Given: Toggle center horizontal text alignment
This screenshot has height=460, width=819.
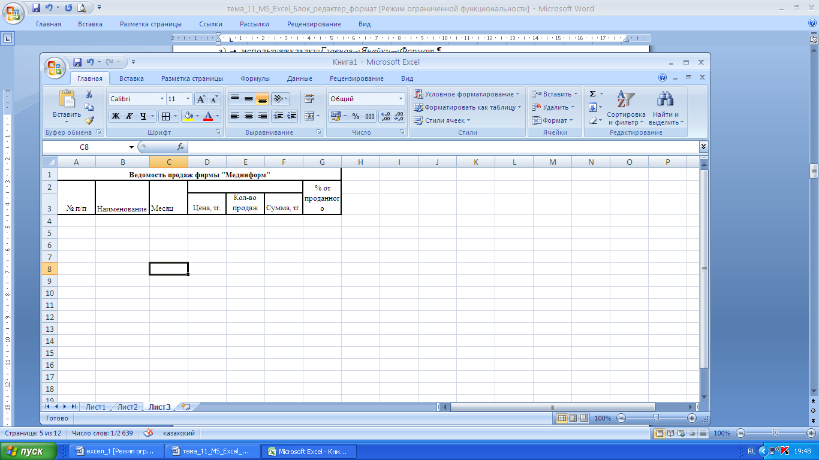Looking at the screenshot, I should (248, 116).
